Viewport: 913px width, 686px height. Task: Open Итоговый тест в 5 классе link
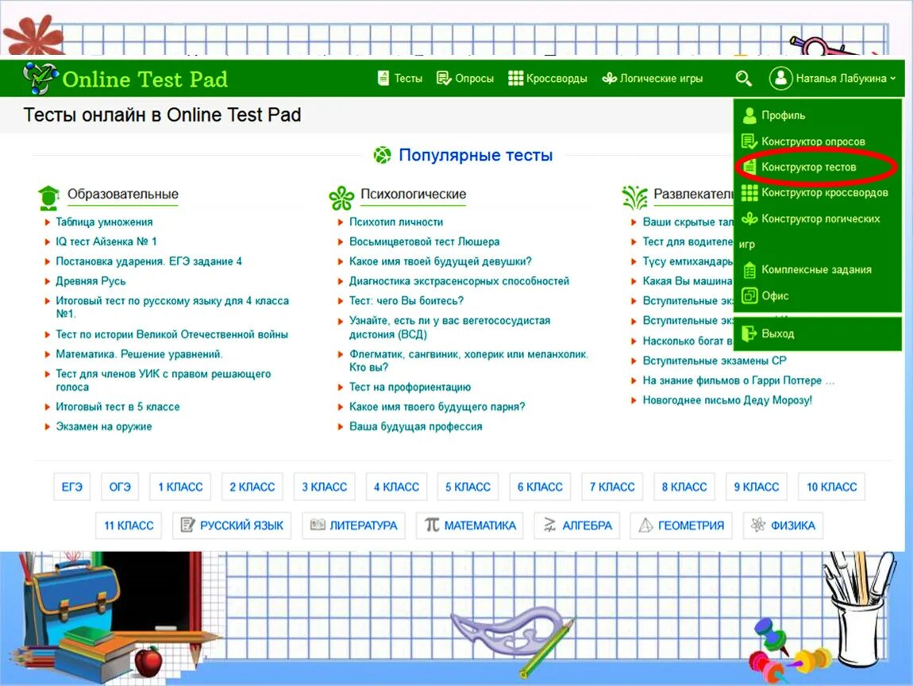pos(117,407)
